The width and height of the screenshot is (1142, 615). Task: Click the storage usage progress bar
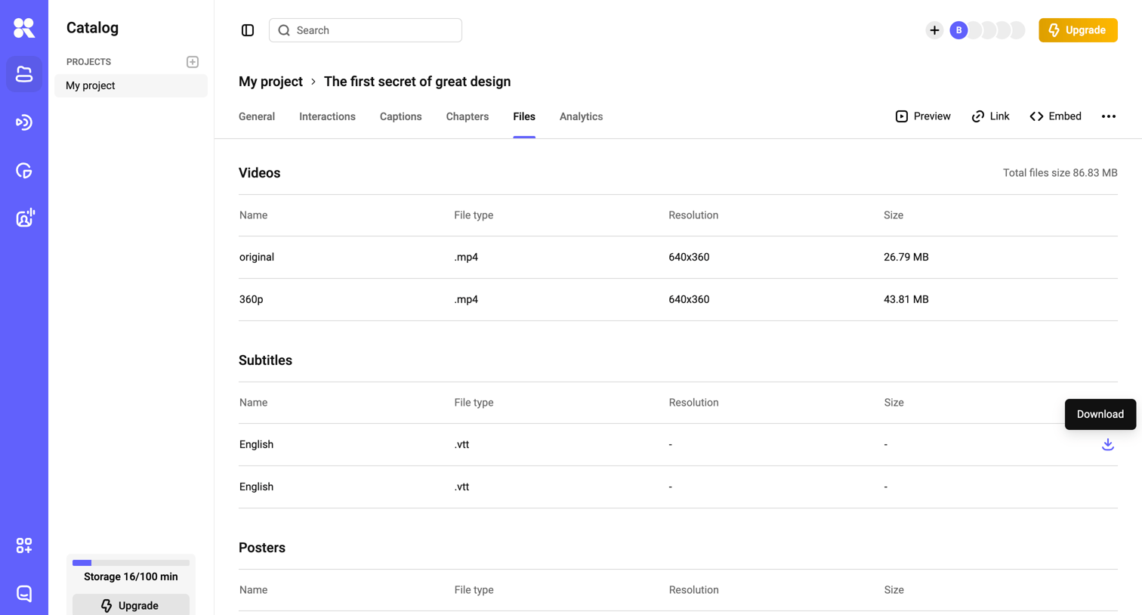pos(131,563)
